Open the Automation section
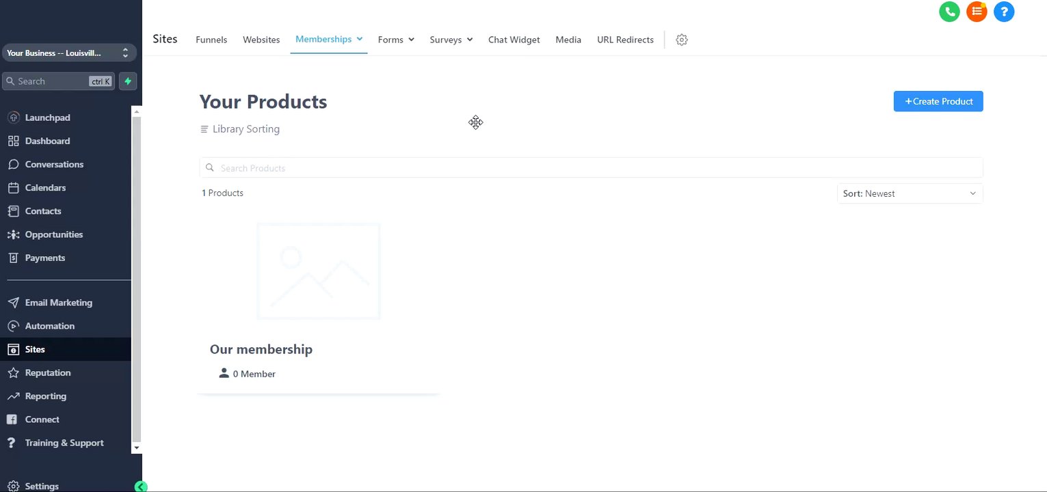1047x492 pixels. click(x=49, y=326)
